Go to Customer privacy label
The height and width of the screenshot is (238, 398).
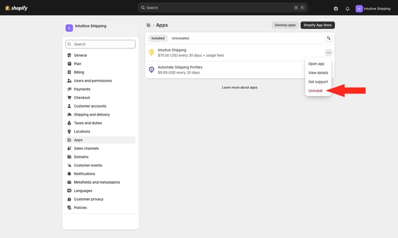click(x=89, y=200)
